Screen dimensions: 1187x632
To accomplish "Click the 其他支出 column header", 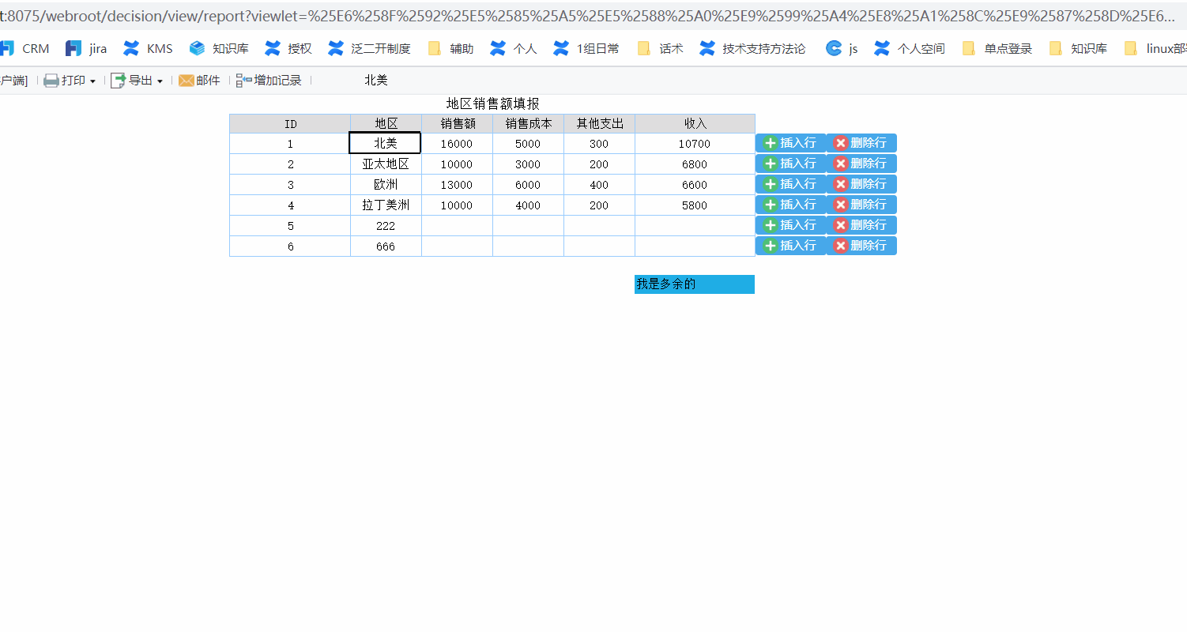I will [x=599, y=124].
